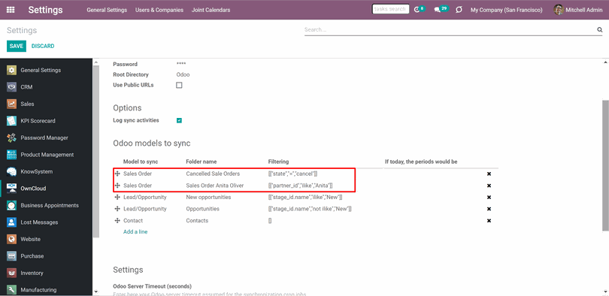The width and height of the screenshot is (609, 296).
Task: Open the Joint Calendars menu
Action: pyautogui.click(x=211, y=10)
